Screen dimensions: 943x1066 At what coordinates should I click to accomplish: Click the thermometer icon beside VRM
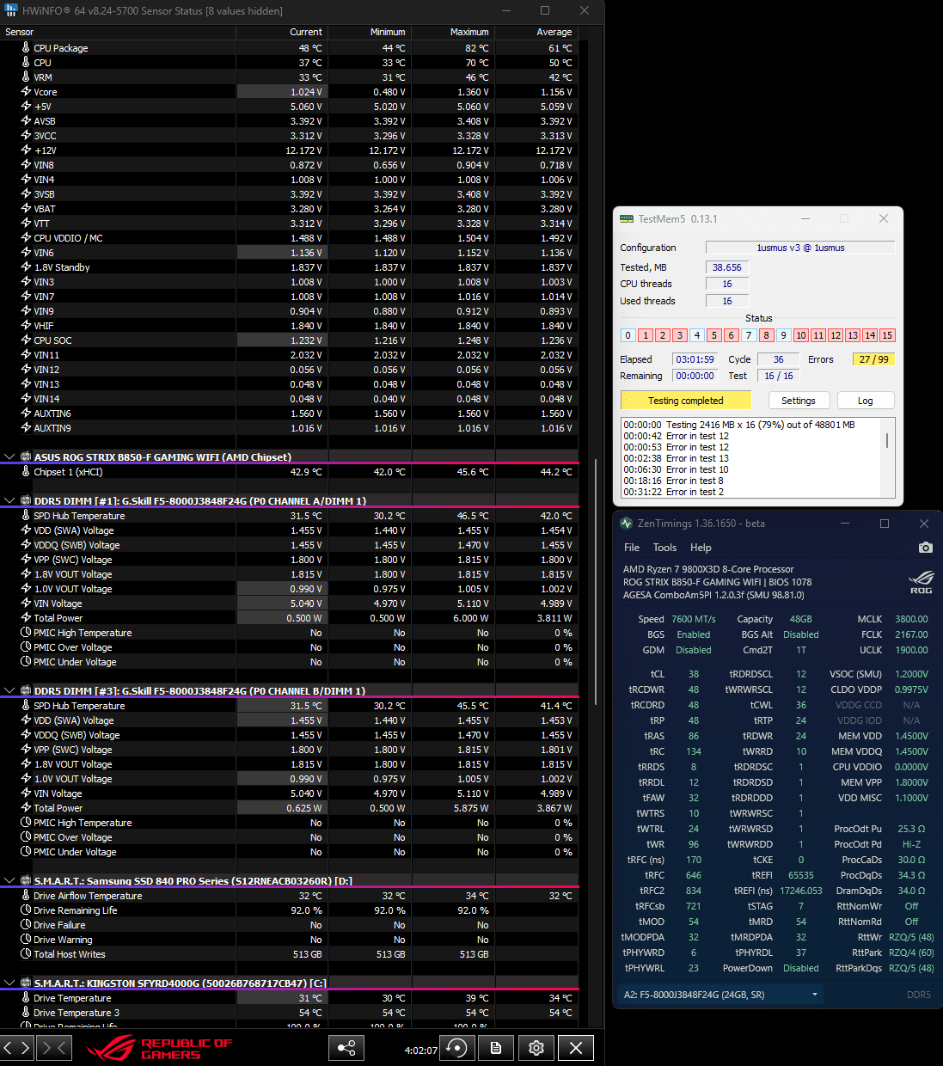[26, 77]
